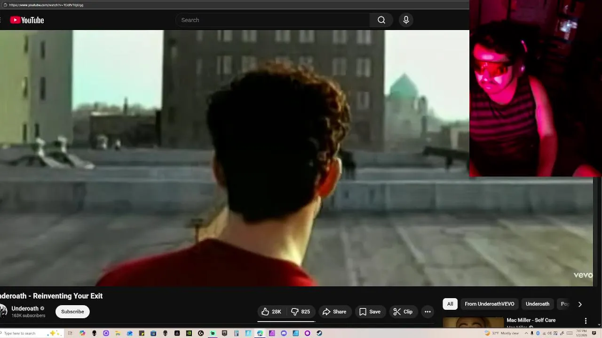Create a Clip with the scissors button
This screenshot has height=338, width=602.
pos(403,312)
